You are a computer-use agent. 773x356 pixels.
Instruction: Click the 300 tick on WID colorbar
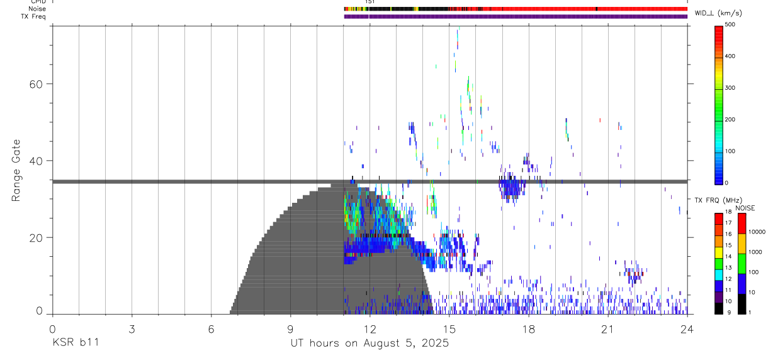730,88
